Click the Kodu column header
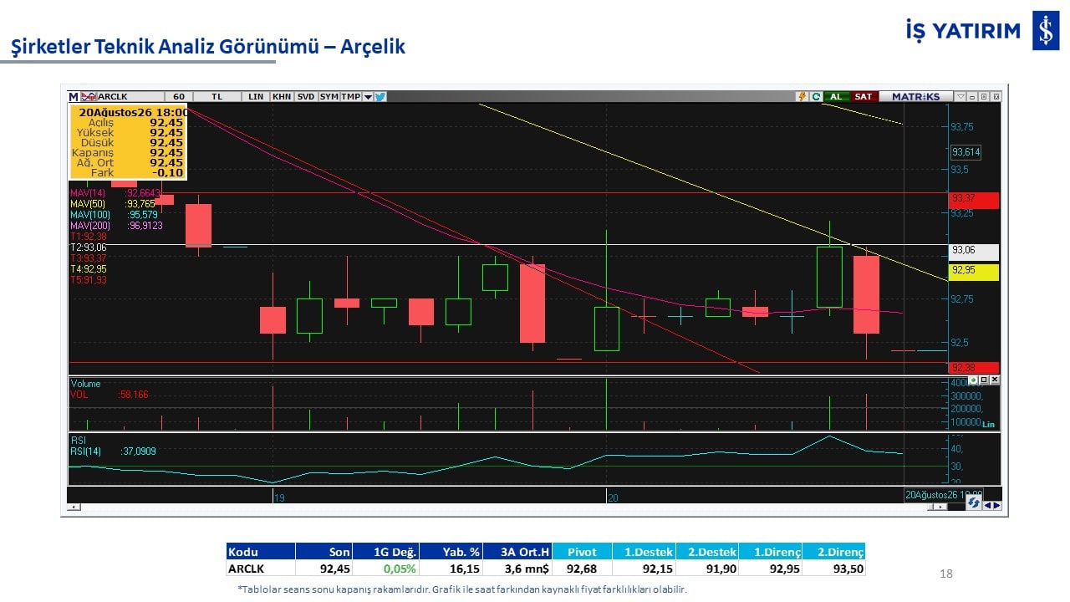1070x602 pixels. tap(261, 551)
